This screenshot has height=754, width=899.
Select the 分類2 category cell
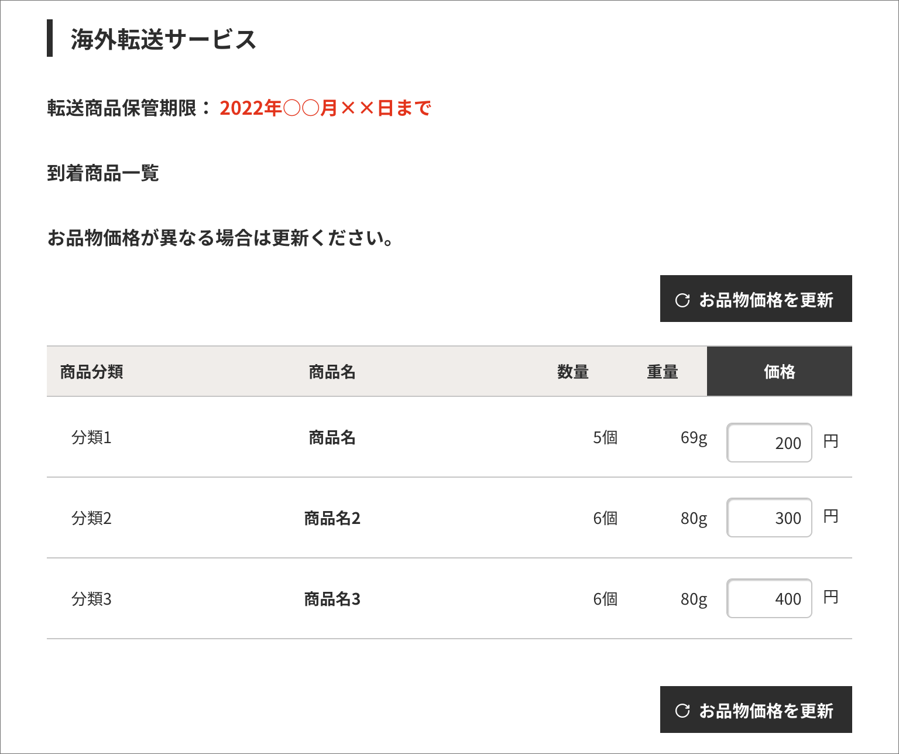91,518
